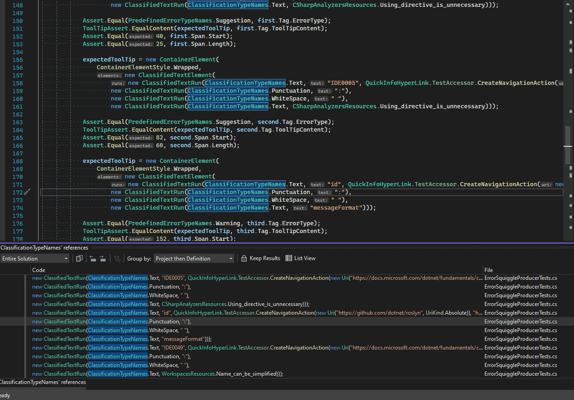Open the Entire Solution scope dropdown

pyautogui.click(x=35, y=258)
